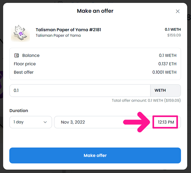The image size is (191, 173).
Task: Open the WETH currency selector
Action: pos(166,90)
